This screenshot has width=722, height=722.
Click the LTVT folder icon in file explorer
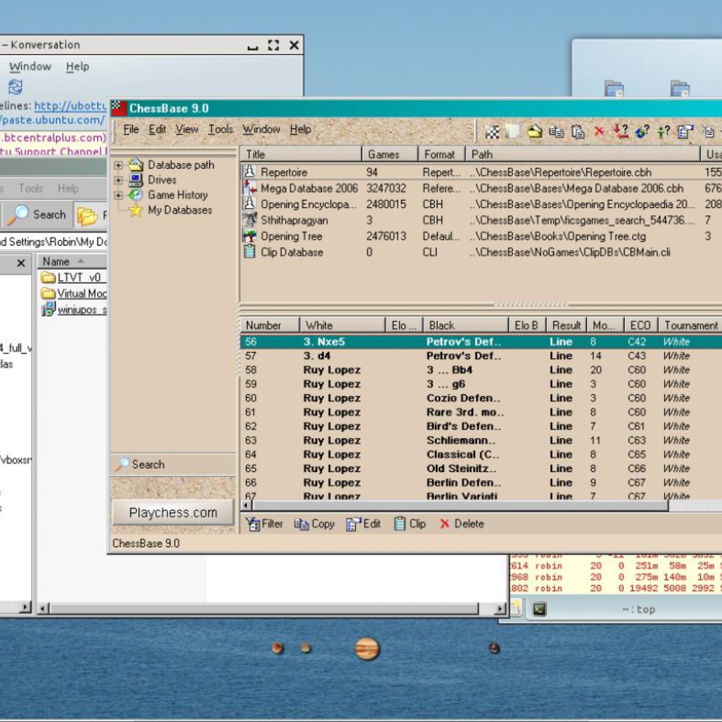[x=48, y=277]
